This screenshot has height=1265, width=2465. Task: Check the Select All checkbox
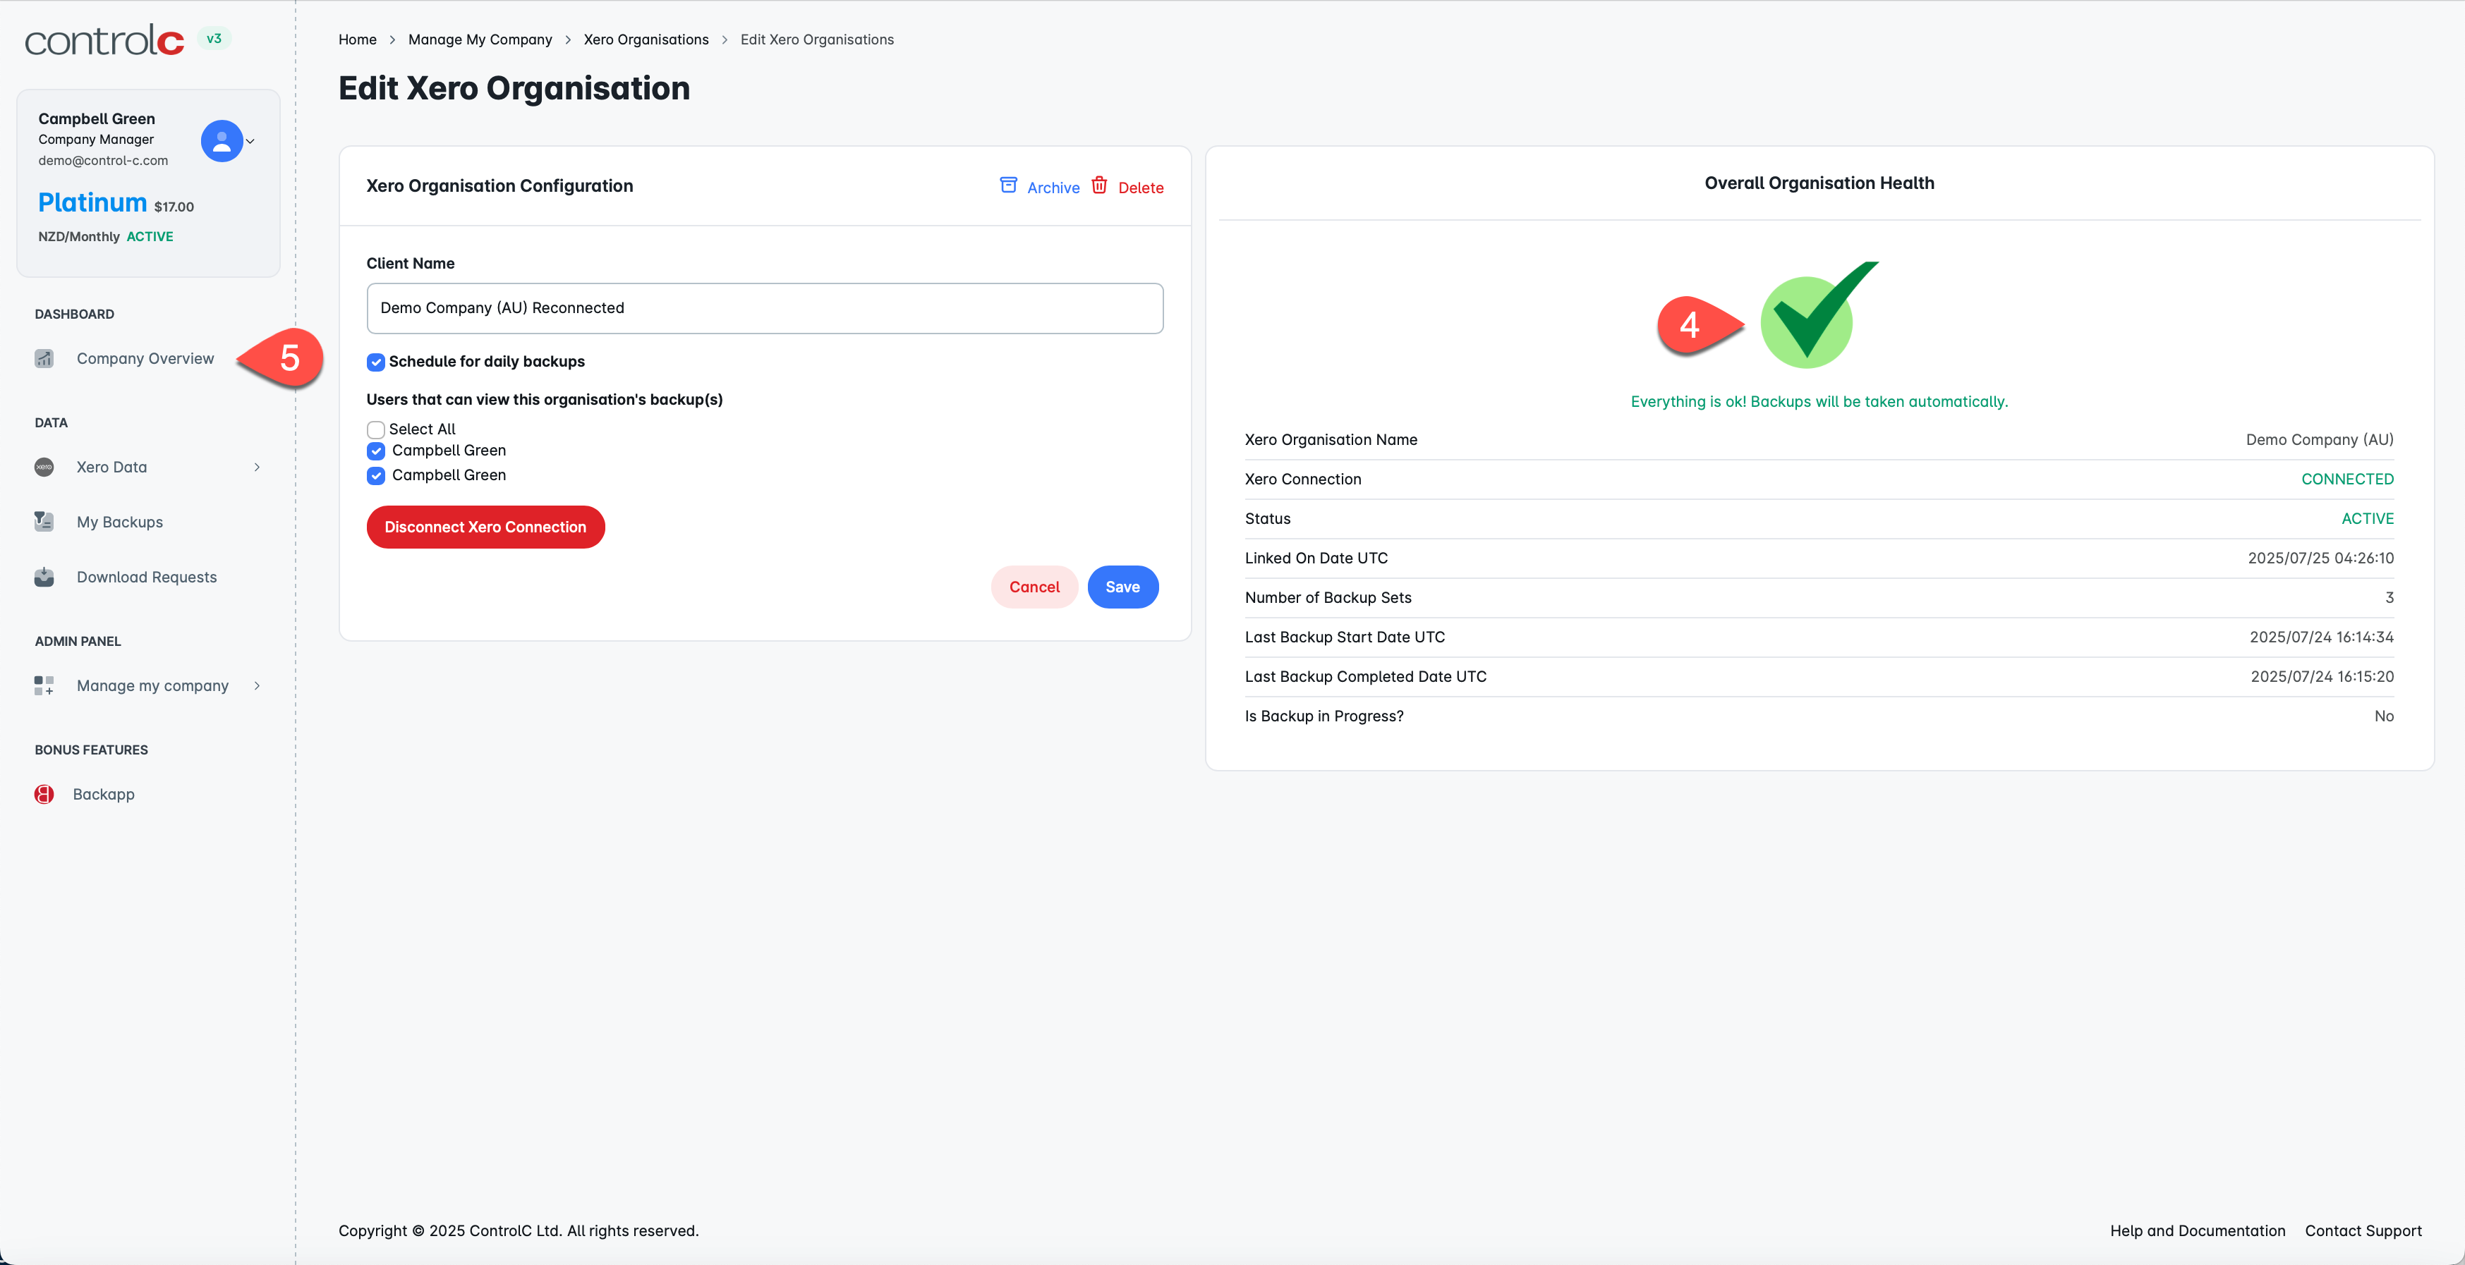point(376,429)
